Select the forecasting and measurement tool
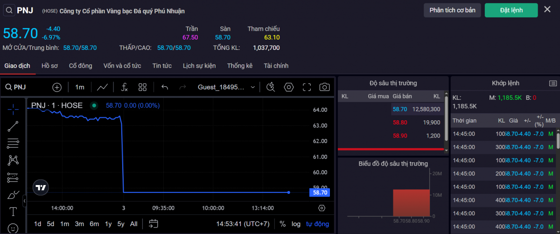Screen dimensions: 560x234 click(13, 177)
